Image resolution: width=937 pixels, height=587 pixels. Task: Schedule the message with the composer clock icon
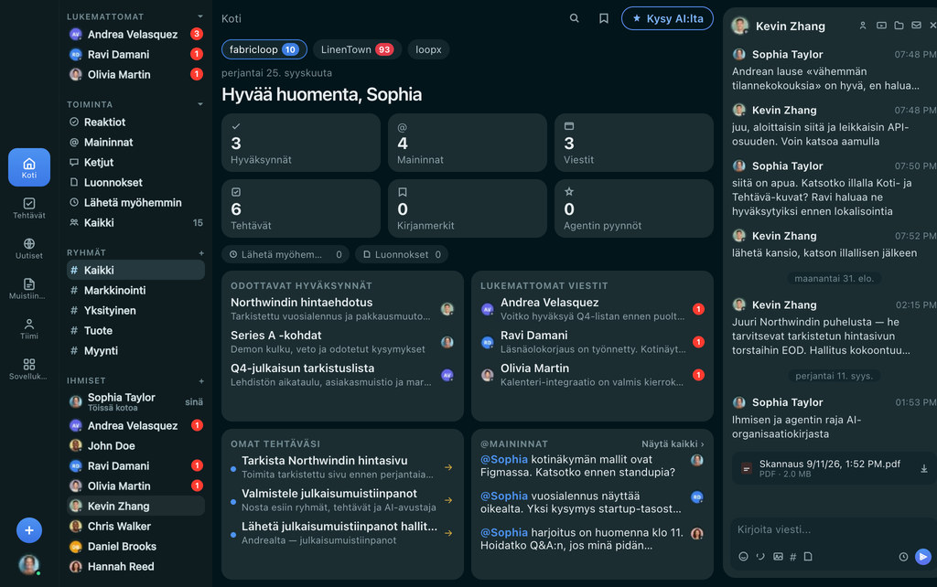point(903,557)
